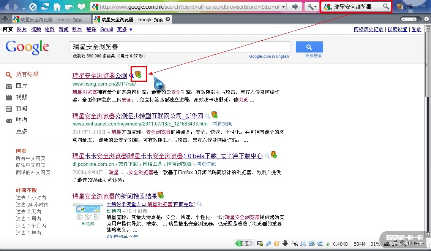Click the toolbar search box text

tap(353, 6)
